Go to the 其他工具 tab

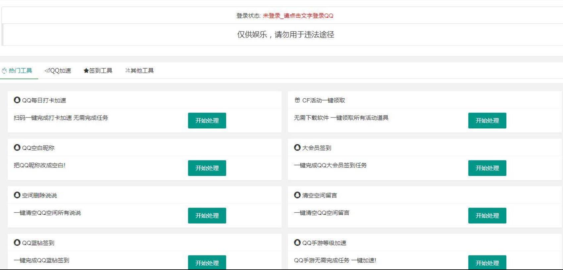[139, 70]
